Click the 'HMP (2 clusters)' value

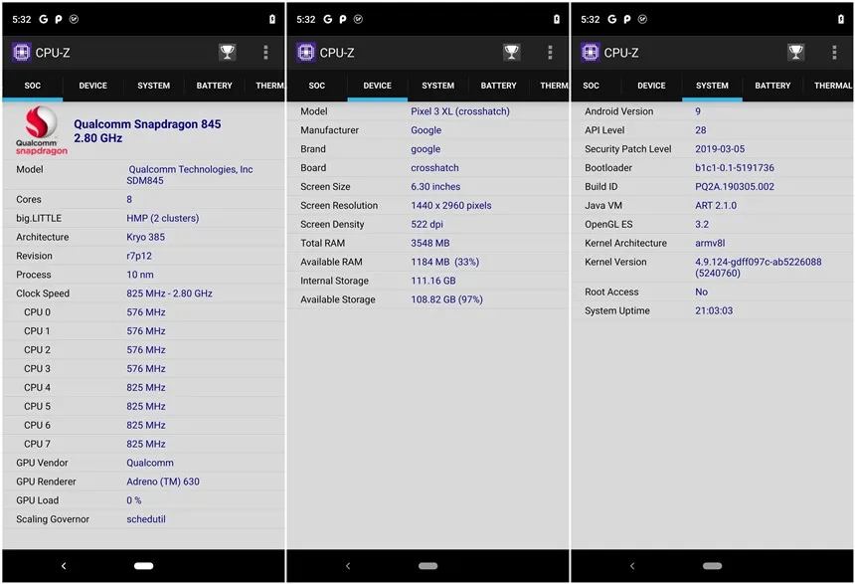point(162,218)
